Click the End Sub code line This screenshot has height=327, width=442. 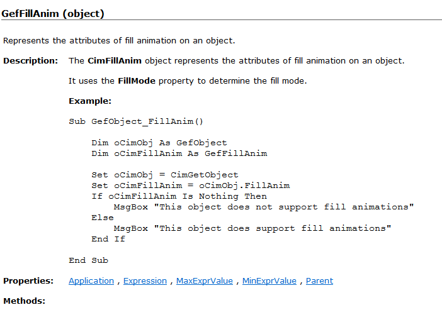click(x=88, y=260)
